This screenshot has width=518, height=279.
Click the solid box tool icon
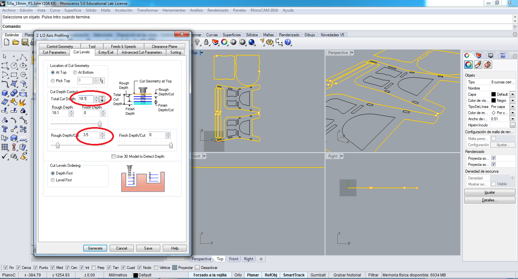[5, 93]
